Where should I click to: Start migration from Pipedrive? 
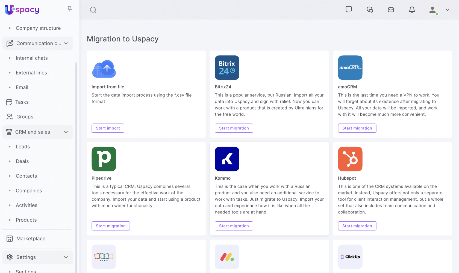click(x=111, y=226)
